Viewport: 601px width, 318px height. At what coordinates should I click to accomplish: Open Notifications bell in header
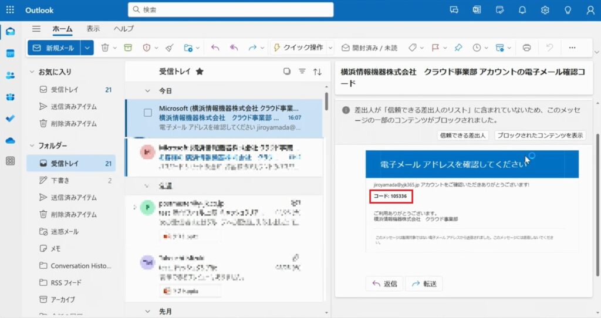pos(522,10)
